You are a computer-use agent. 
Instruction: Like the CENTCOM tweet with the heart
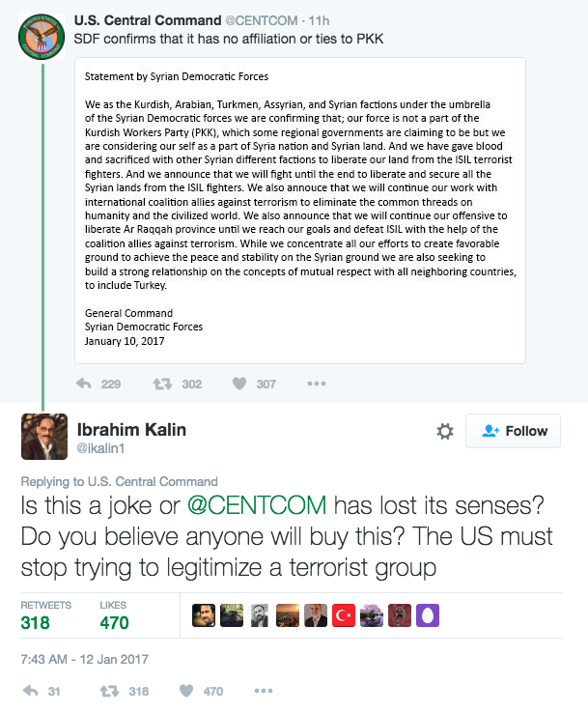point(239,384)
